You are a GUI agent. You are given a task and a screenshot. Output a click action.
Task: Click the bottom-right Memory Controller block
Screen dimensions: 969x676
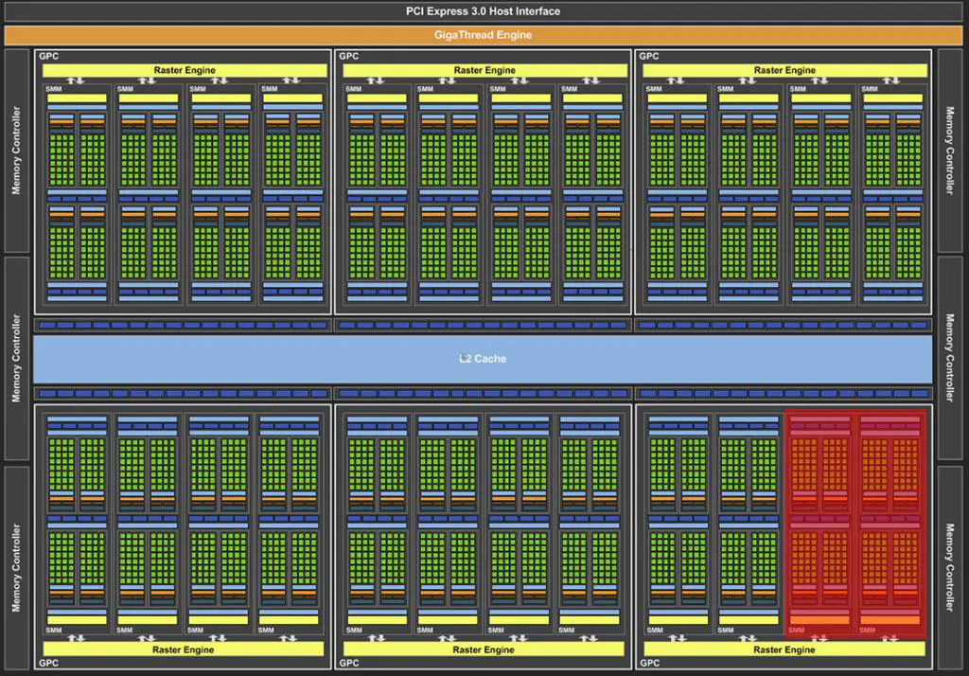tap(951, 567)
